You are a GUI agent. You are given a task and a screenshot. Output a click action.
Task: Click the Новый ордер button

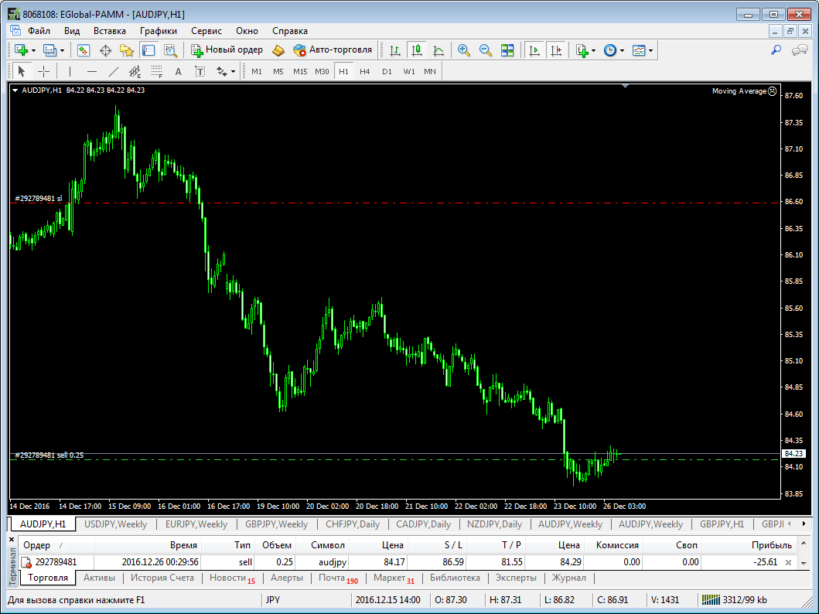[227, 50]
